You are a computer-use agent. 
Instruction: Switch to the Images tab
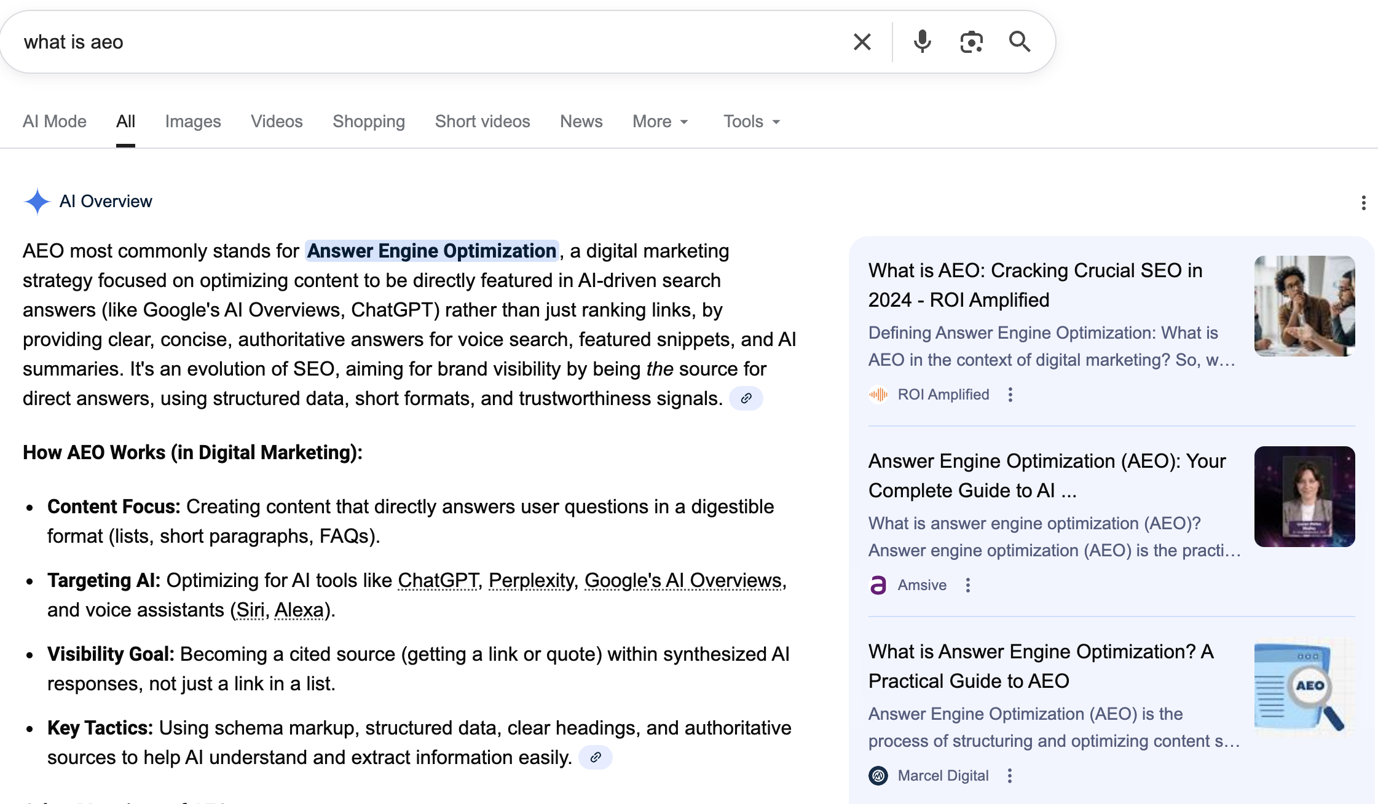pos(192,121)
